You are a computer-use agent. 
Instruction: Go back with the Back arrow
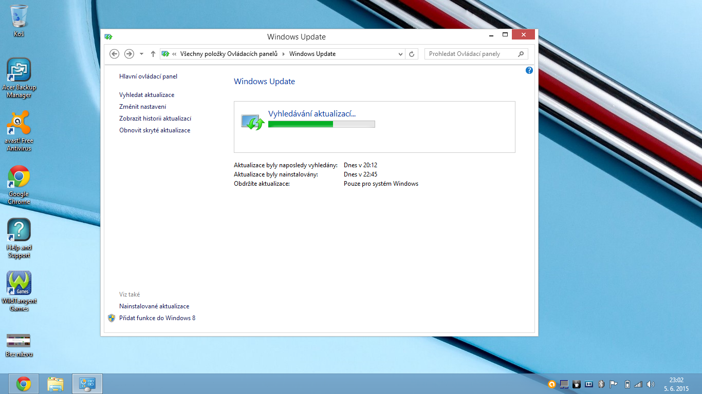point(115,54)
